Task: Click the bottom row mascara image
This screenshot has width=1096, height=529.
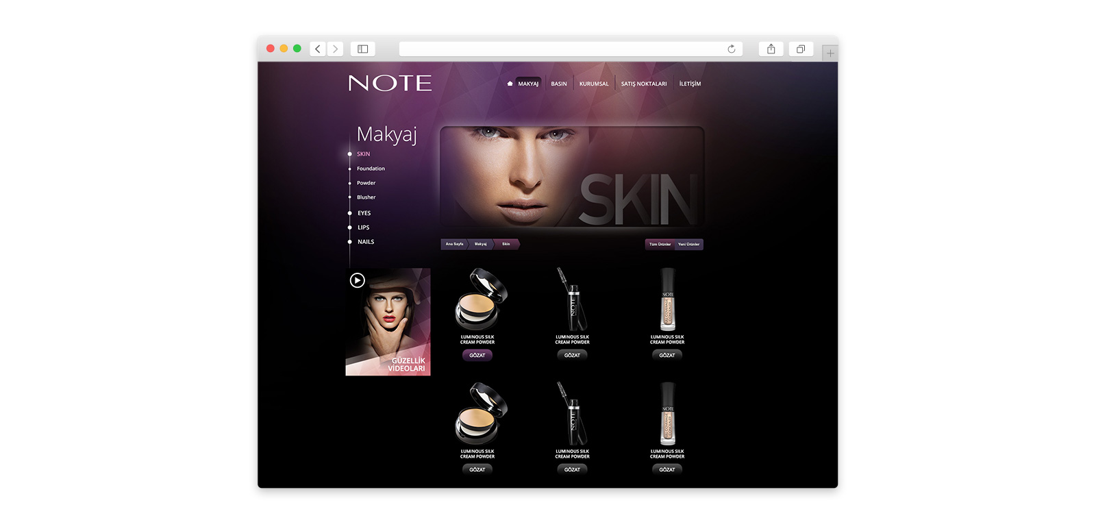Action: click(572, 413)
